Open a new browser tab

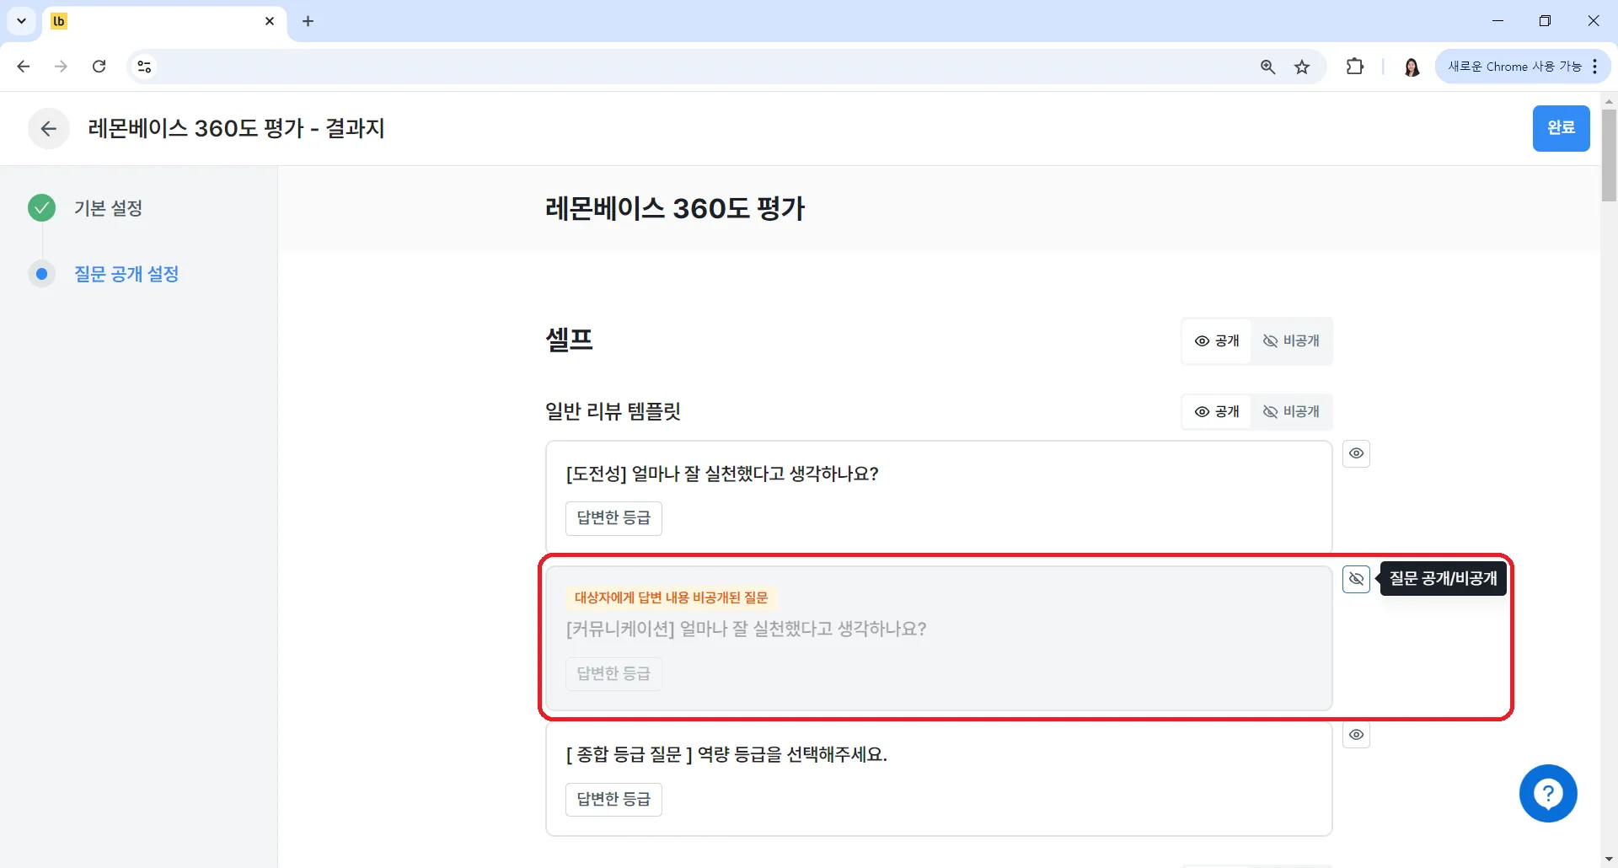coord(308,21)
